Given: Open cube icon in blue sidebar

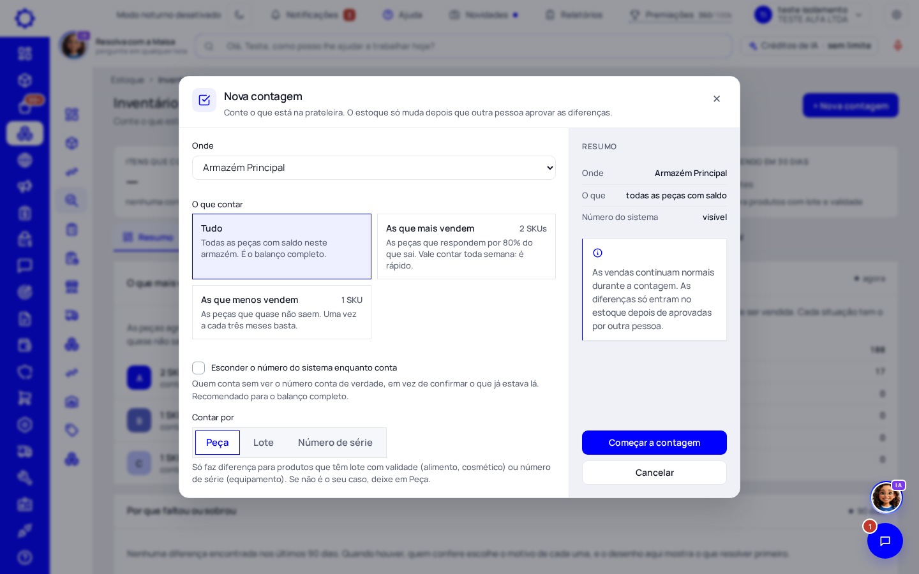Looking at the screenshot, I should [x=25, y=80].
